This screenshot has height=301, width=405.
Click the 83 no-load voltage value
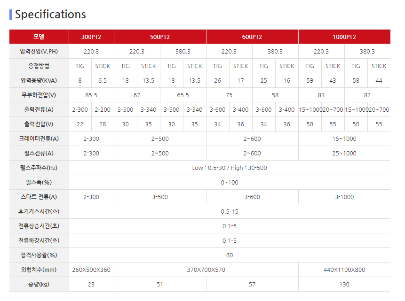point(321,95)
